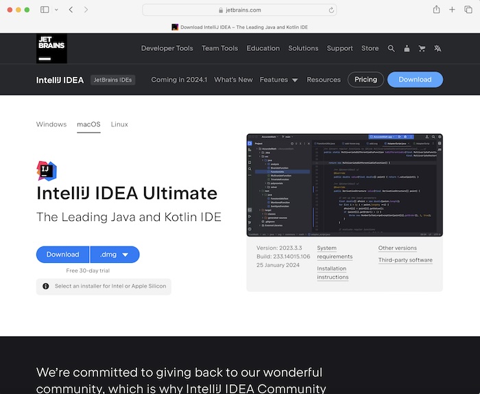The width and height of the screenshot is (480, 394).
Task: Click the Pricing button
Action: coord(365,80)
